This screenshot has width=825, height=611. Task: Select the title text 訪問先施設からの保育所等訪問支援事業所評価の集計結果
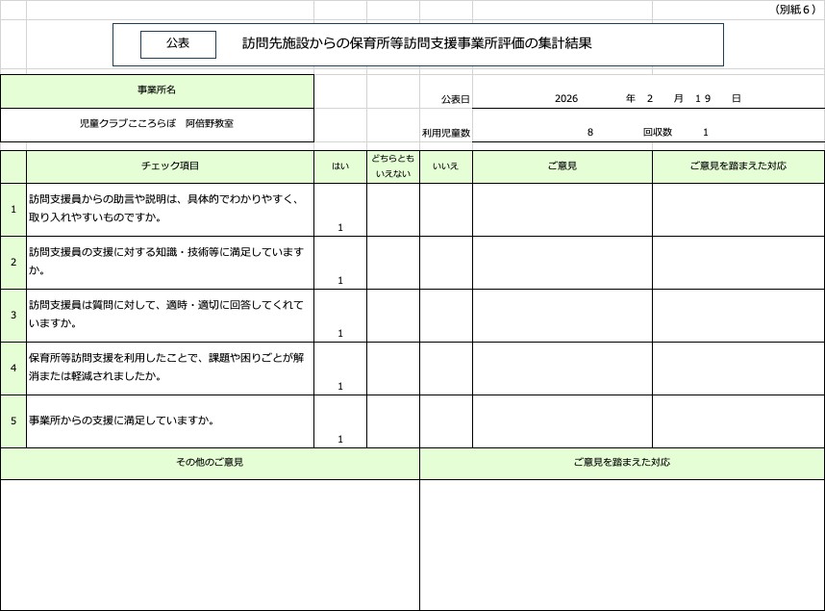tap(416, 44)
